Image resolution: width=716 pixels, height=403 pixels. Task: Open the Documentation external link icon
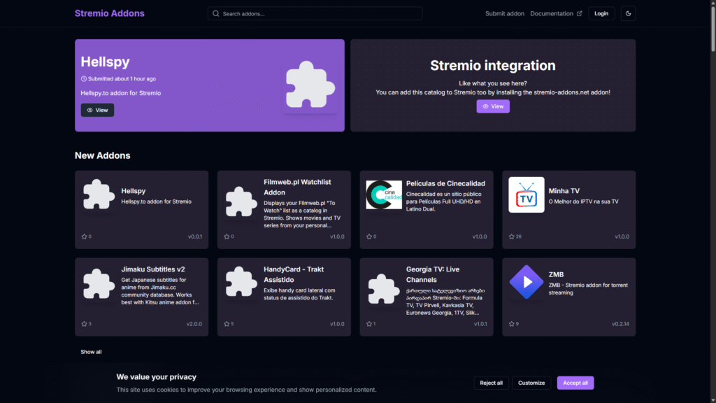pos(580,14)
